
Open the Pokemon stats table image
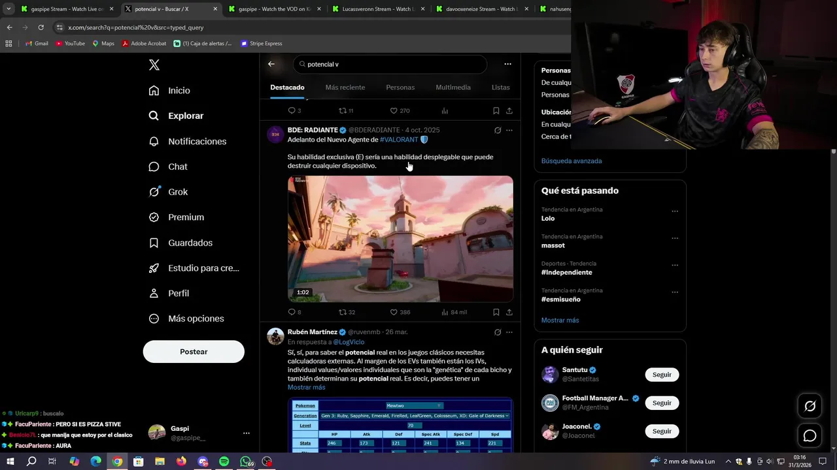coord(400,424)
